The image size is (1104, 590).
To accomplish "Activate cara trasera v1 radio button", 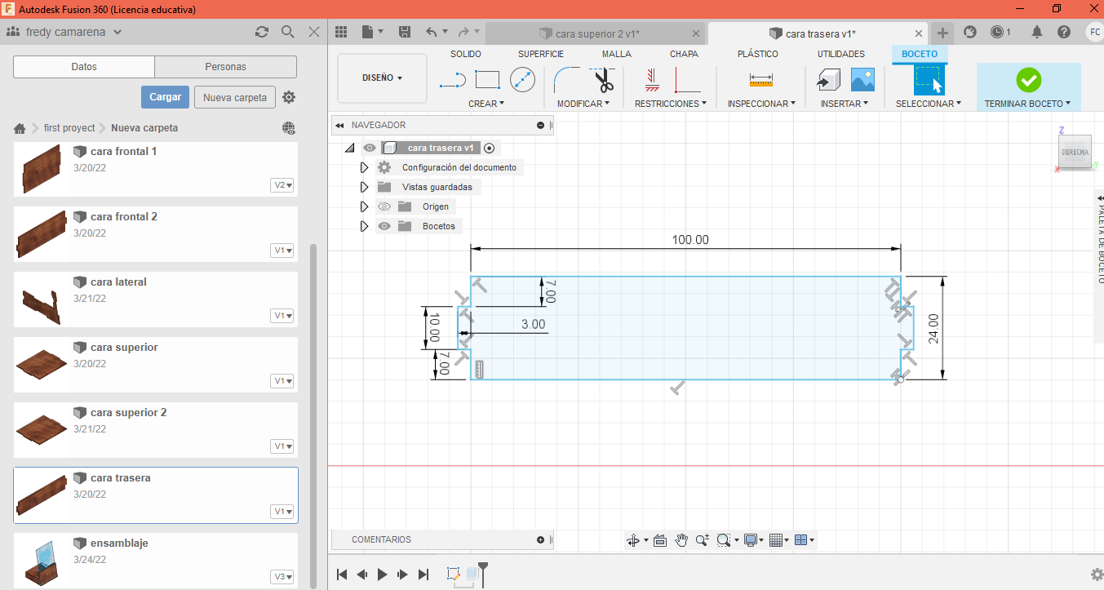I will click(x=489, y=148).
